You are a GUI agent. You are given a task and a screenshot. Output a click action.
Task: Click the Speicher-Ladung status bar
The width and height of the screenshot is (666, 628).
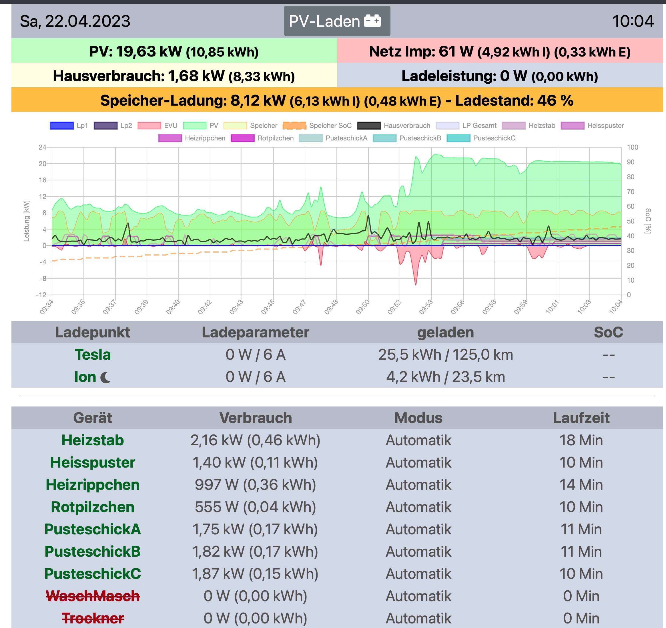337,100
